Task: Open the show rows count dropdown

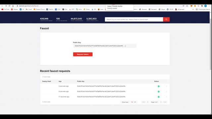Action: [133, 102]
